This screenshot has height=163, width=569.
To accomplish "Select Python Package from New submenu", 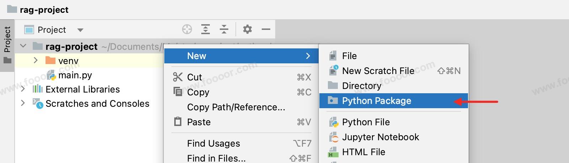I will click(376, 101).
